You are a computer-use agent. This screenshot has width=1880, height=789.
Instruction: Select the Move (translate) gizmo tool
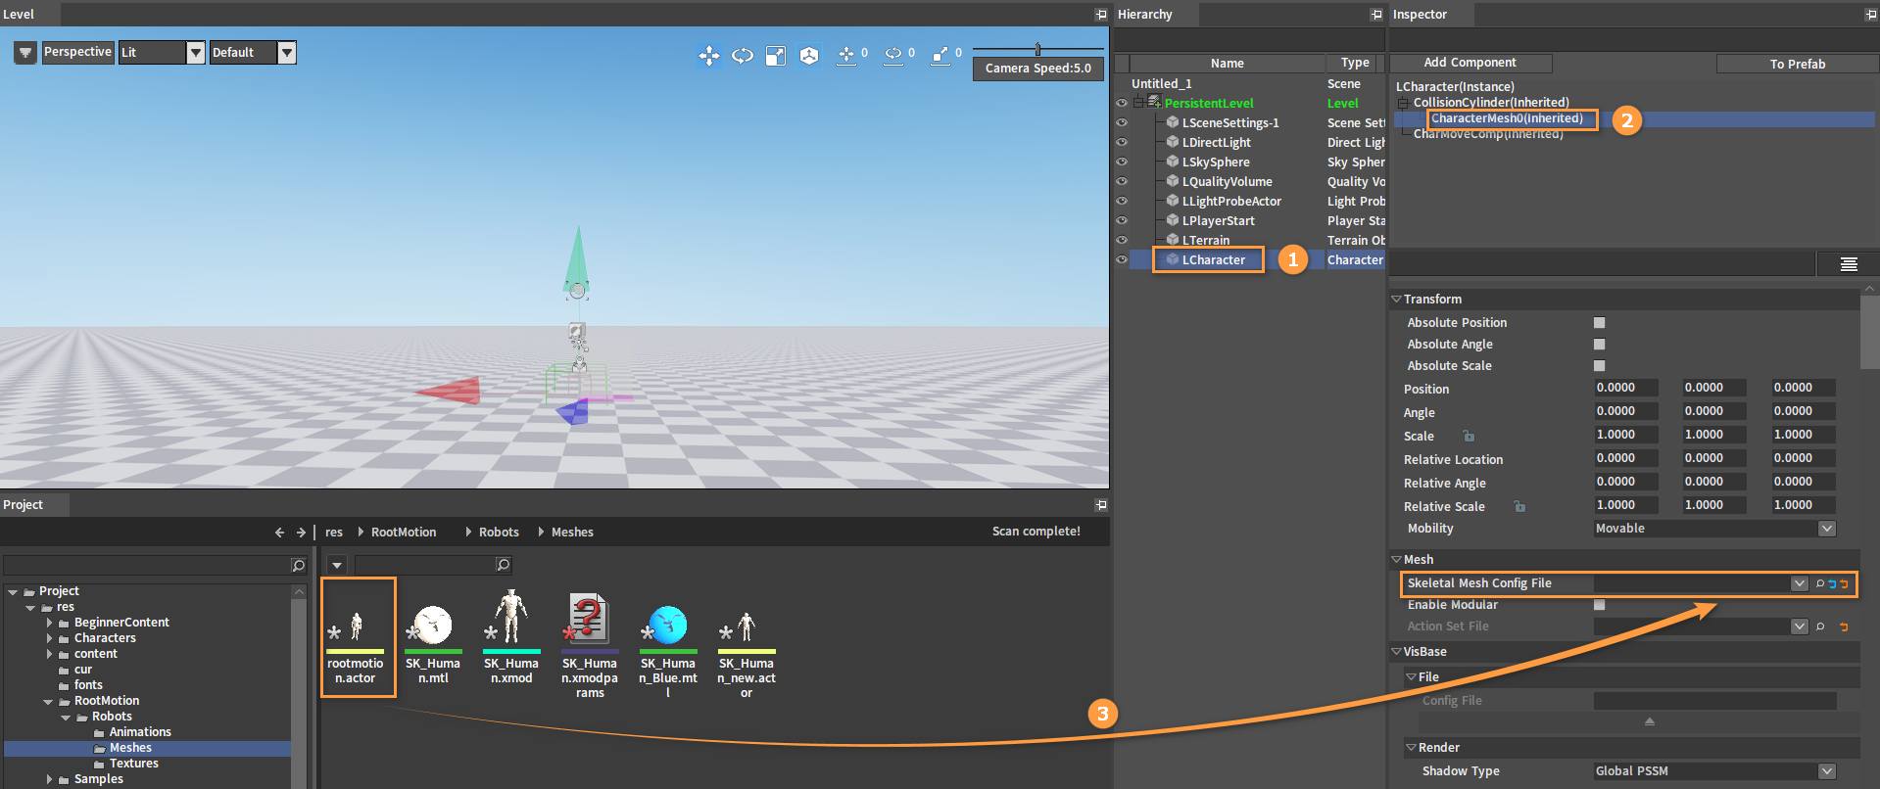tap(709, 56)
